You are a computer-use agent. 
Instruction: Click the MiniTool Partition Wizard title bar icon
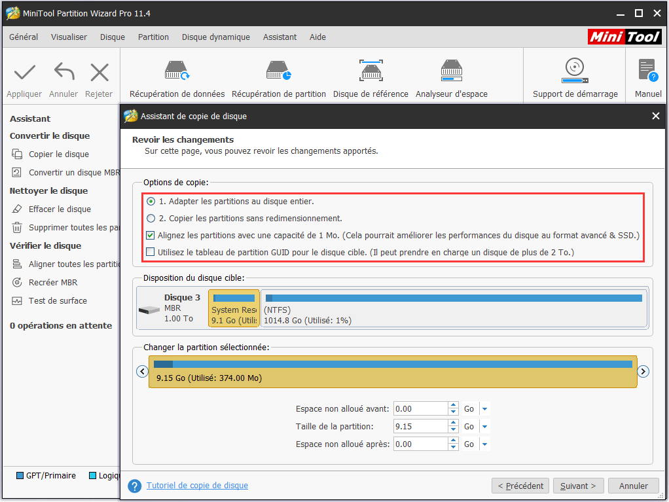(13, 13)
